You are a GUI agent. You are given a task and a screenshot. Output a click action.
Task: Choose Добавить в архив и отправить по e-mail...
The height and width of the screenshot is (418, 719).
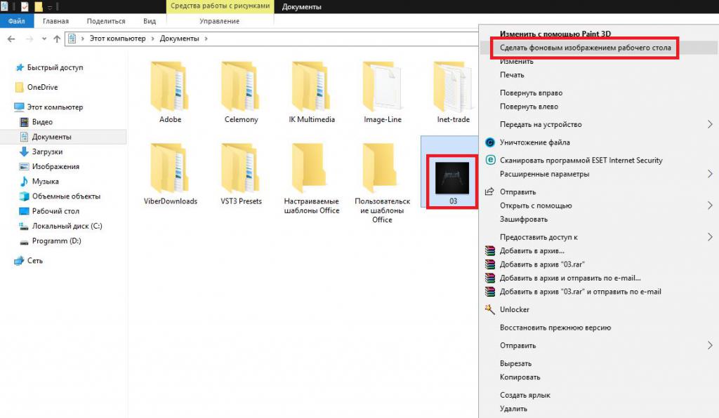[x=570, y=278]
